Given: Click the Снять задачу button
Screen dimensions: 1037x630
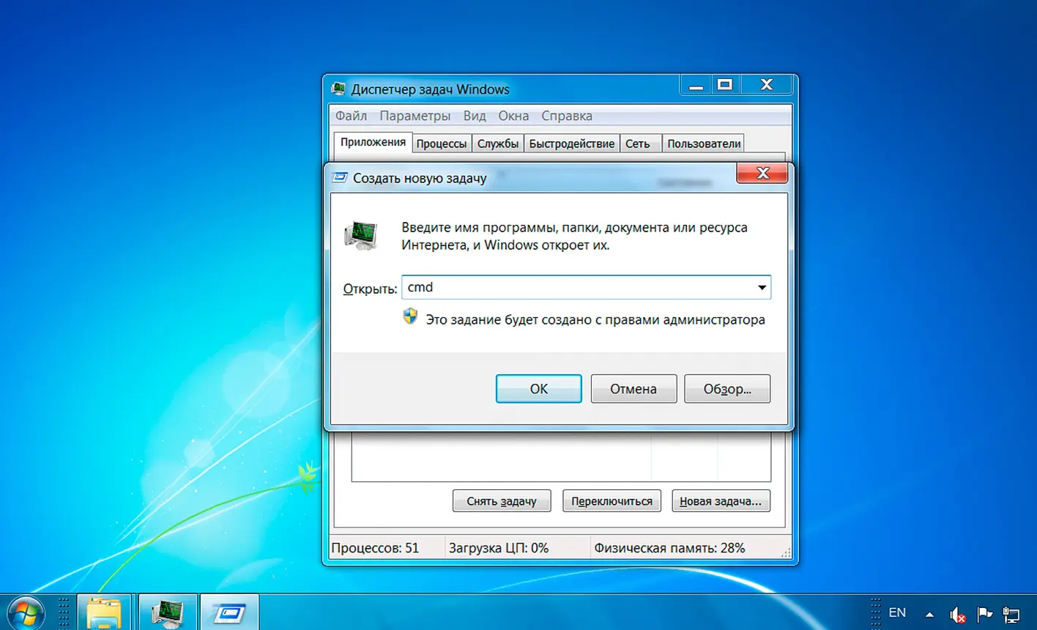Looking at the screenshot, I should pos(502,501).
